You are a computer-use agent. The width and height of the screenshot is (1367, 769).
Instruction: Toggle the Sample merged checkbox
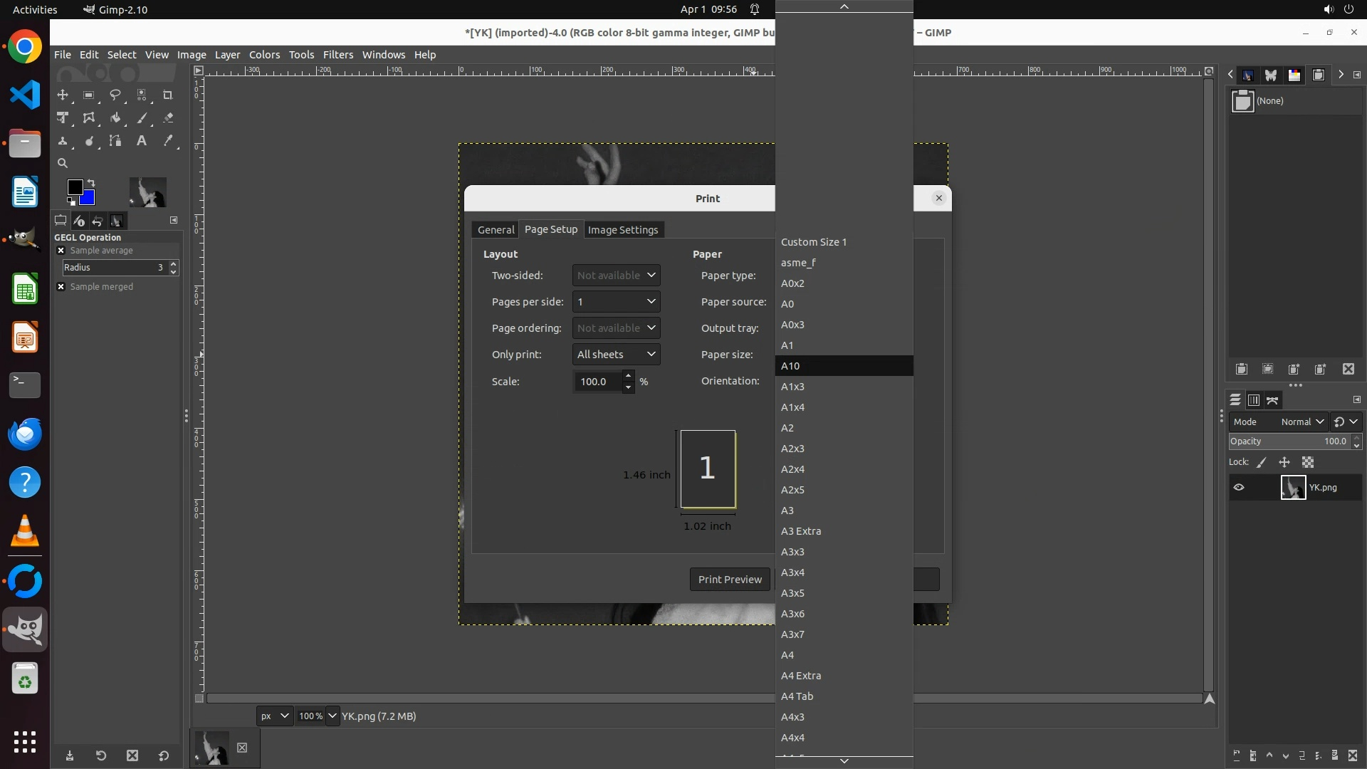[61, 287]
